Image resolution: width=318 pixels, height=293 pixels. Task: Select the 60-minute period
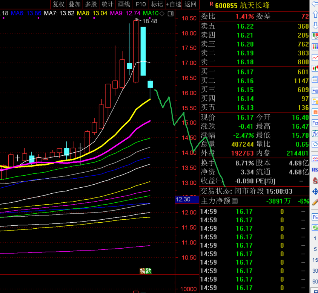click(315, 281)
